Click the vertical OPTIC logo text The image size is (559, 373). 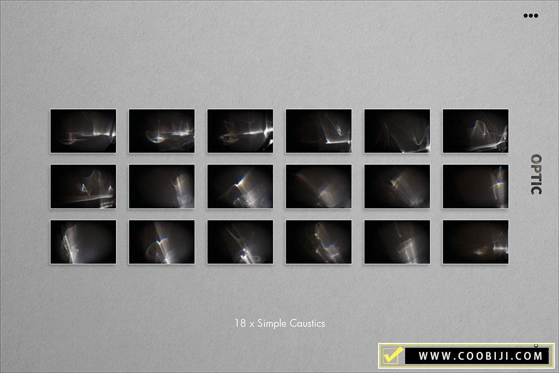536,174
